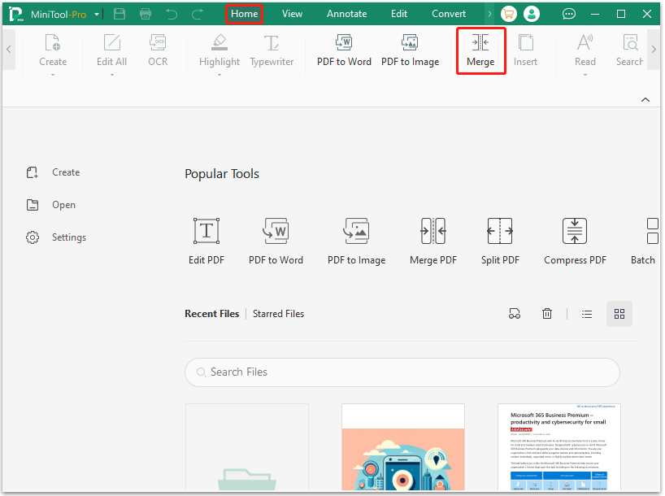Image resolution: width=665 pixels, height=496 pixels.
Task: Expand the Highlight dropdown arrow
Action: click(x=219, y=75)
